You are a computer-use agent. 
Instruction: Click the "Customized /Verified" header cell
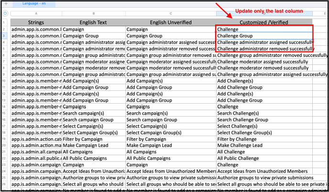pos(264,22)
